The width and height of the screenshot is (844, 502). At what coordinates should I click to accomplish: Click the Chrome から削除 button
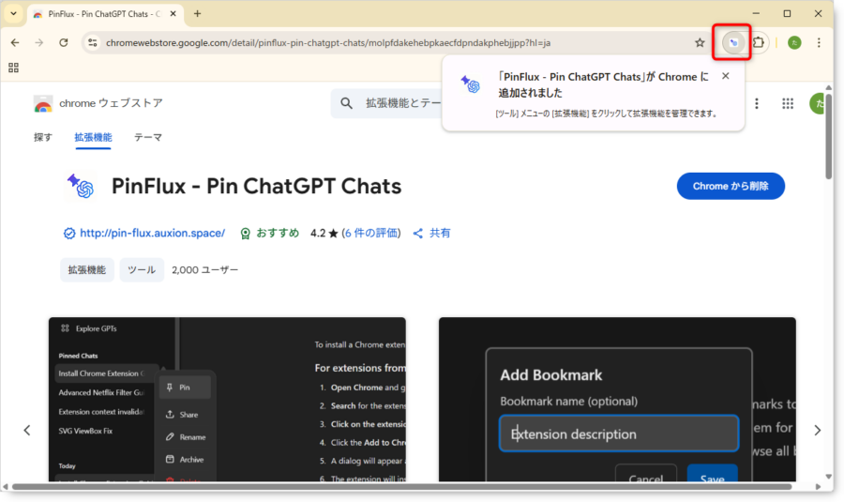point(730,186)
